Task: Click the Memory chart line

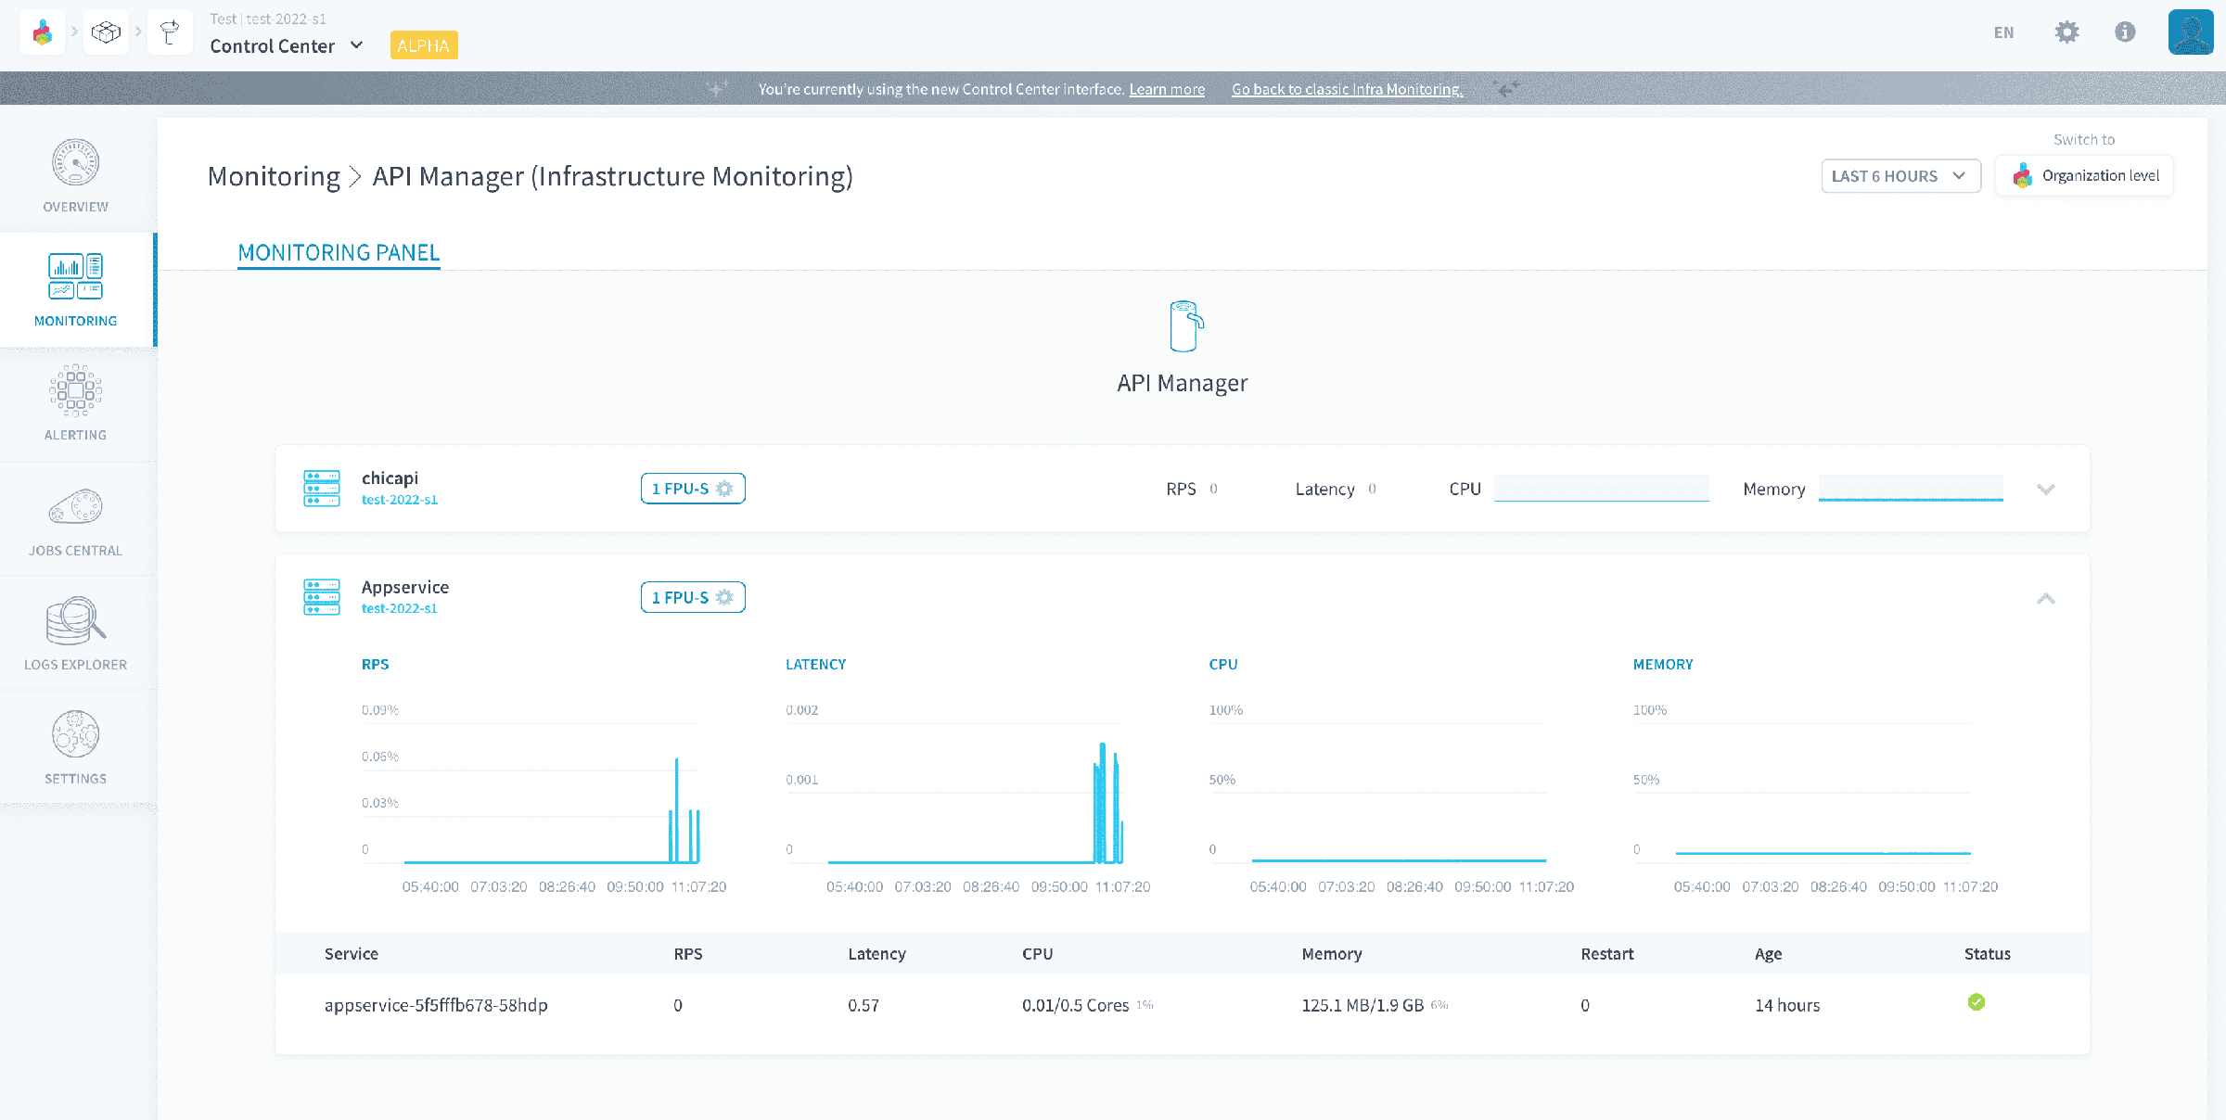Action: point(1823,853)
